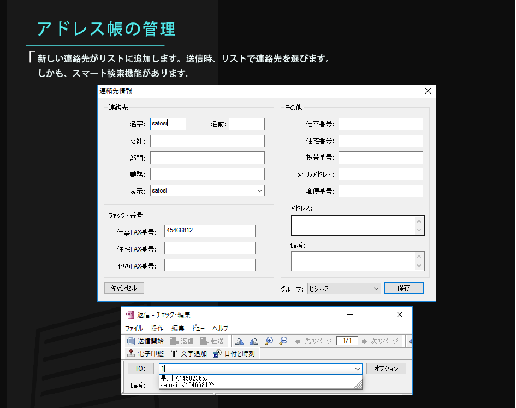This screenshot has width=516, height=408.
Task: Click the zoom out magnifier icon
Action: (x=283, y=341)
